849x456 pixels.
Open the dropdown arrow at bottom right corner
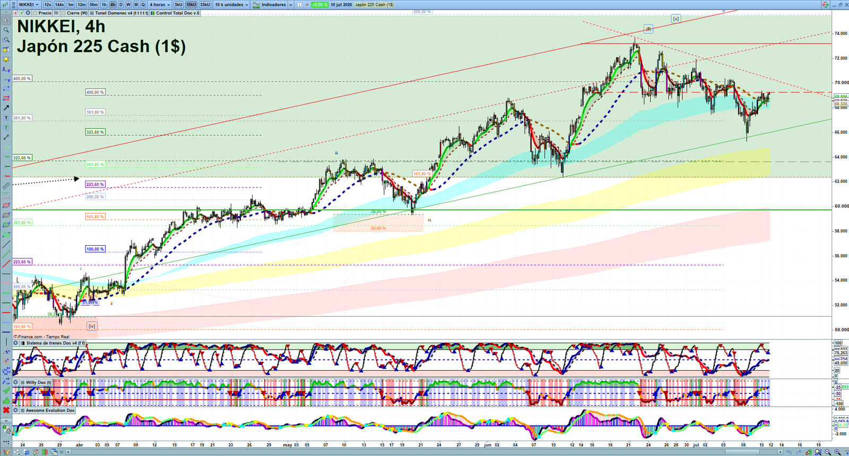tap(847, 452)
